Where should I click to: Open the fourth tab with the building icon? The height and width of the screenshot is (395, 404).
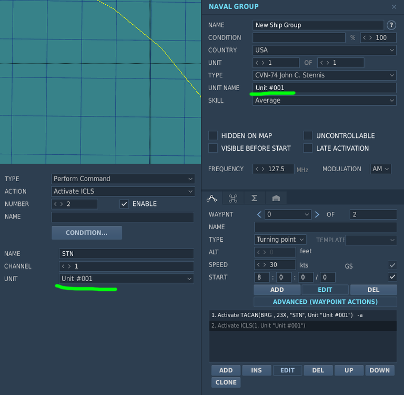(276, 198)
